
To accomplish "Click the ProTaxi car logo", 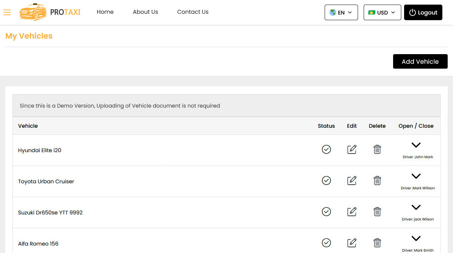I will tap(50, 12).
